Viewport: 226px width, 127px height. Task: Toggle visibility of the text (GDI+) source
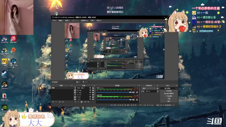(x=90, y=88)
